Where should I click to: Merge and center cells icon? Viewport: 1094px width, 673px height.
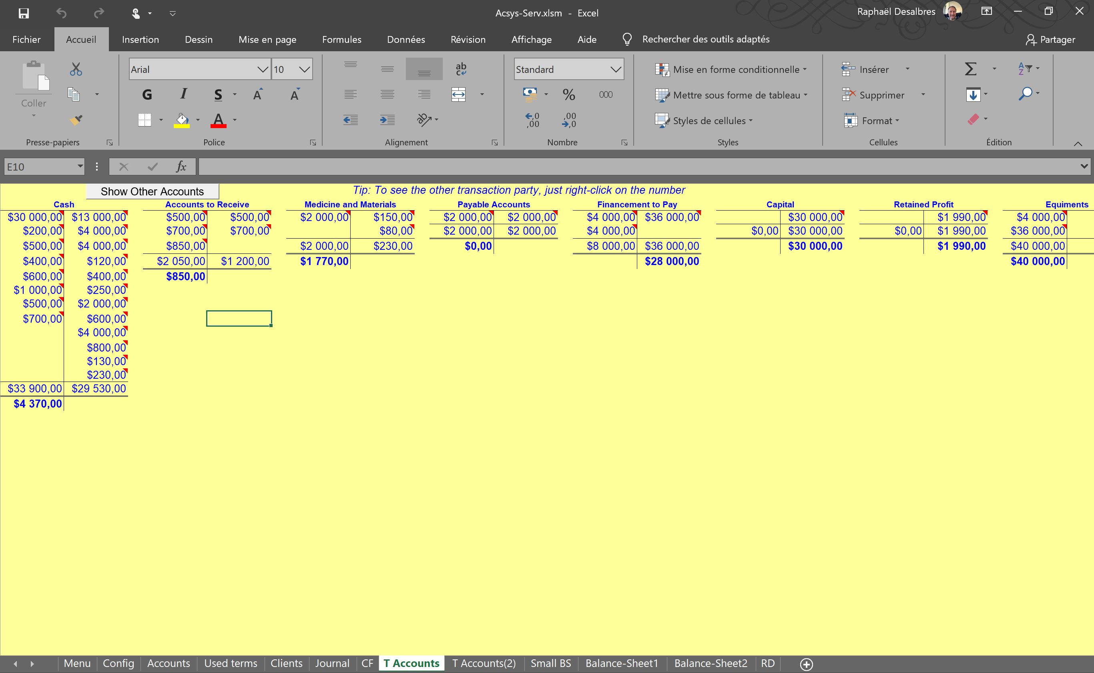(459, 94)
